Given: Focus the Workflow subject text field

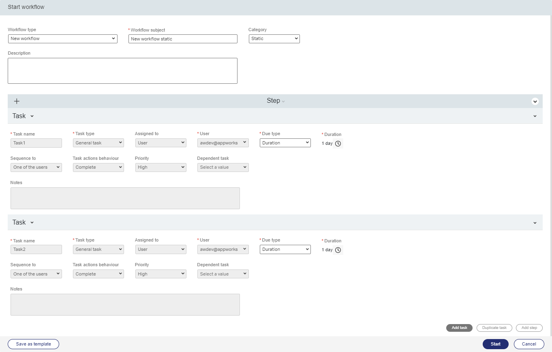Looking at the screenshot, I should tap(182, 39).
